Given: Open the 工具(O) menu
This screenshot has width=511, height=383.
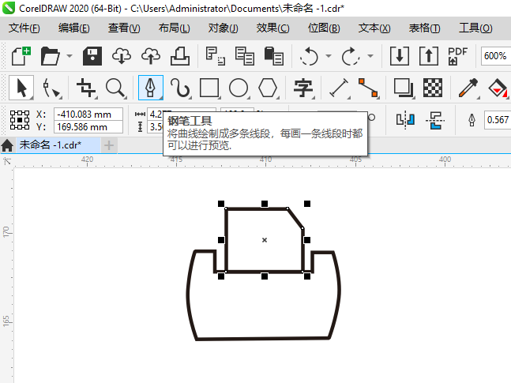Looking at the screenshot, I should pos(475,28).
